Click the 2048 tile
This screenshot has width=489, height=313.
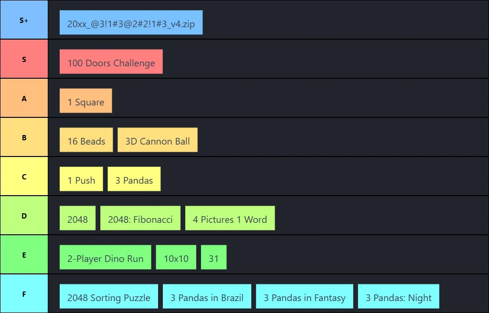77,218
